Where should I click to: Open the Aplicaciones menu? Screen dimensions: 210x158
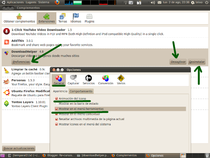coord(15,2)
